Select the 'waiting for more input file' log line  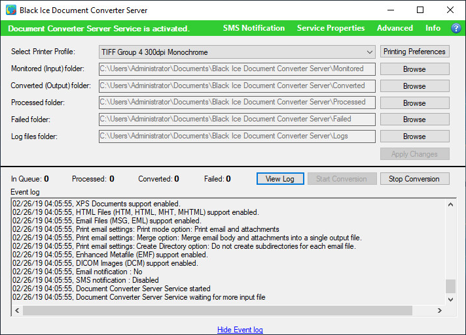point(139,297)
